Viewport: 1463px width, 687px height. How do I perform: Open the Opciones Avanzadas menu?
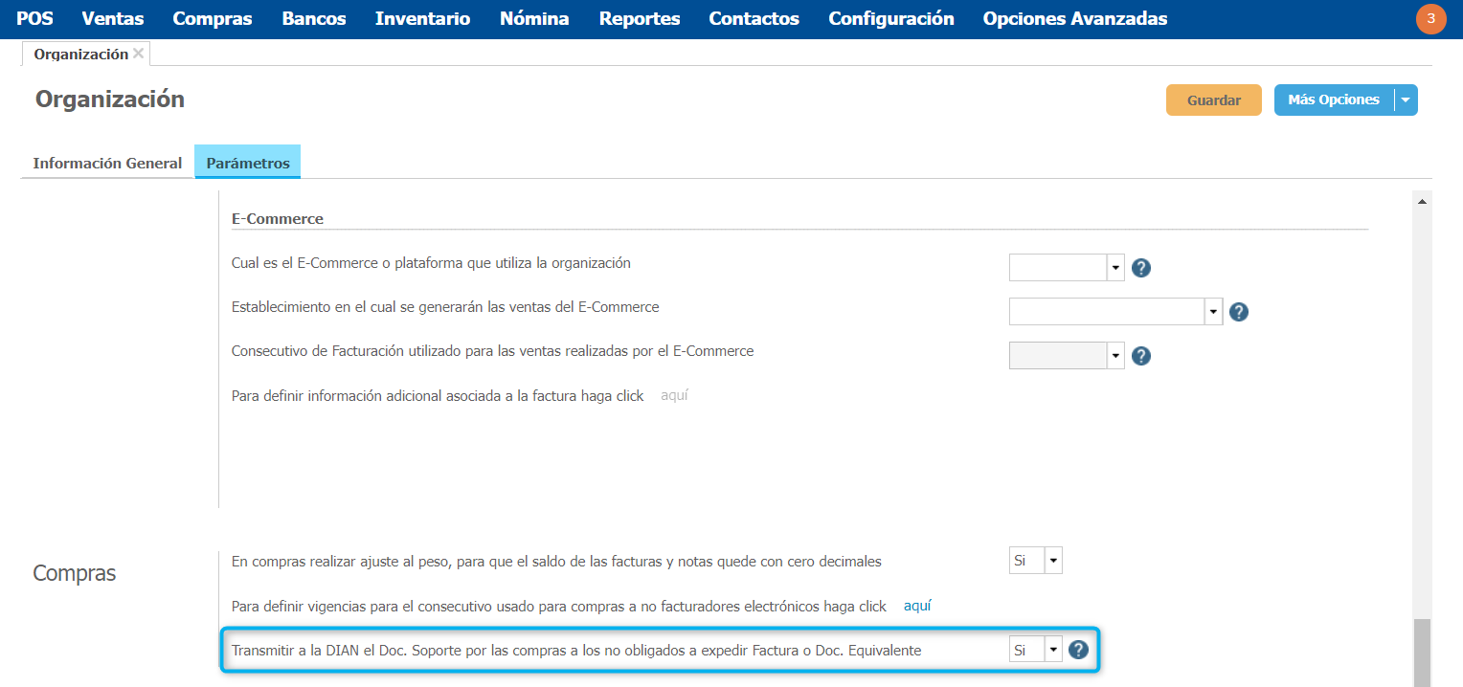[x=1074, y=19]
